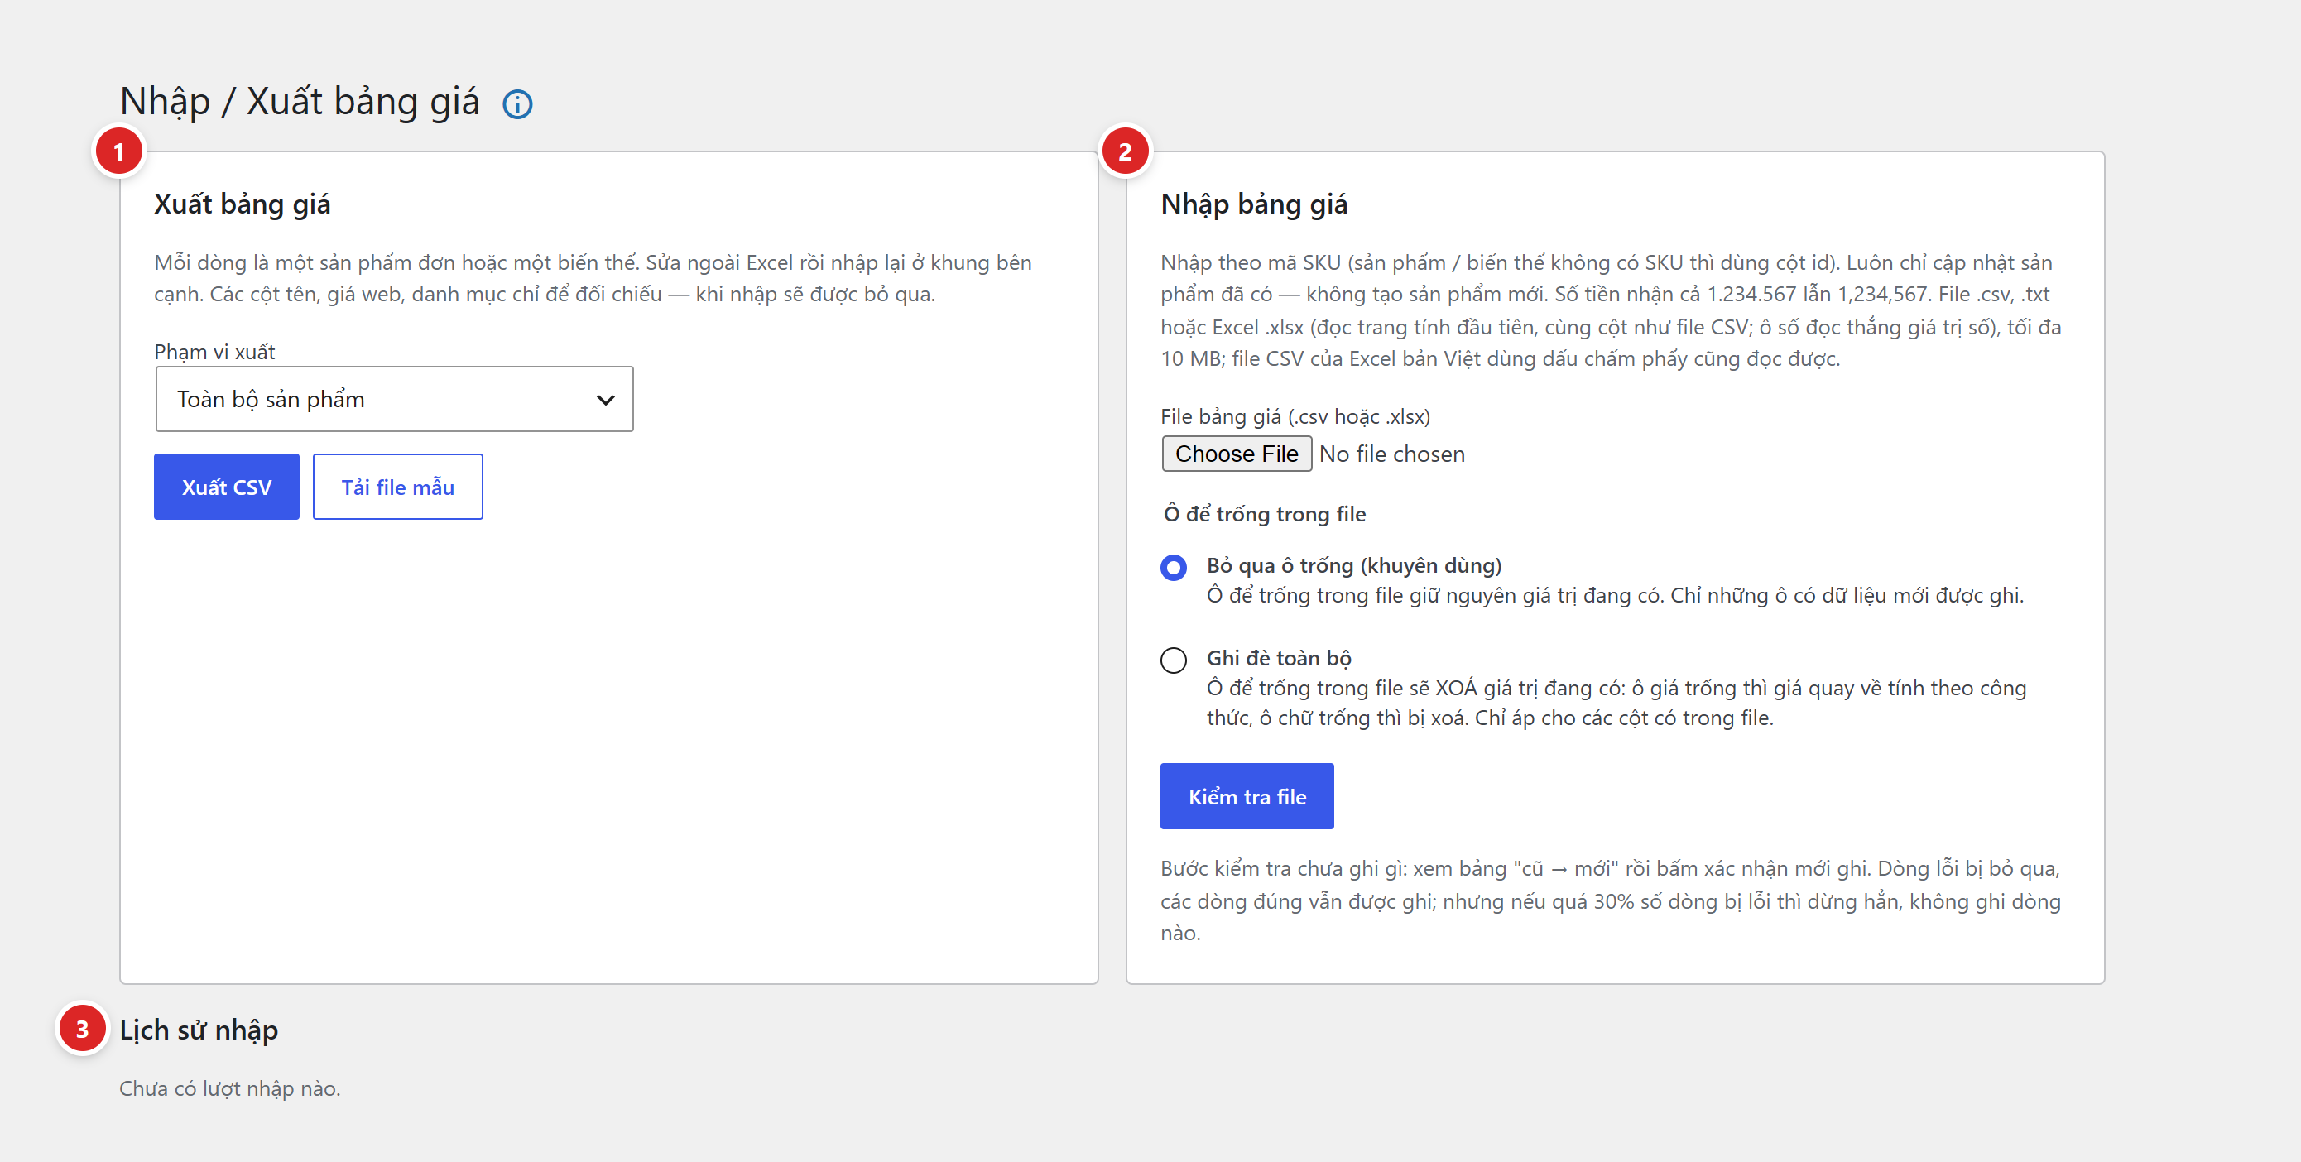The height and width of the screenshot is (1162, 2301).
Task: Click the Nhập bảng giá heading
Action: pyautogui.click(x=1254, y=204)
